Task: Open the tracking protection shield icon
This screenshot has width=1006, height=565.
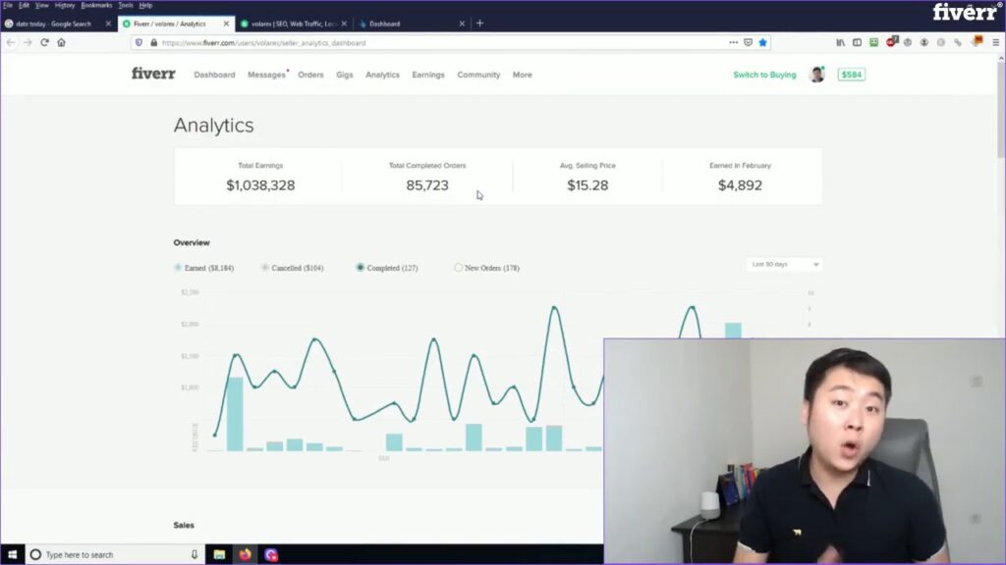Action: (x=139, y=43)
